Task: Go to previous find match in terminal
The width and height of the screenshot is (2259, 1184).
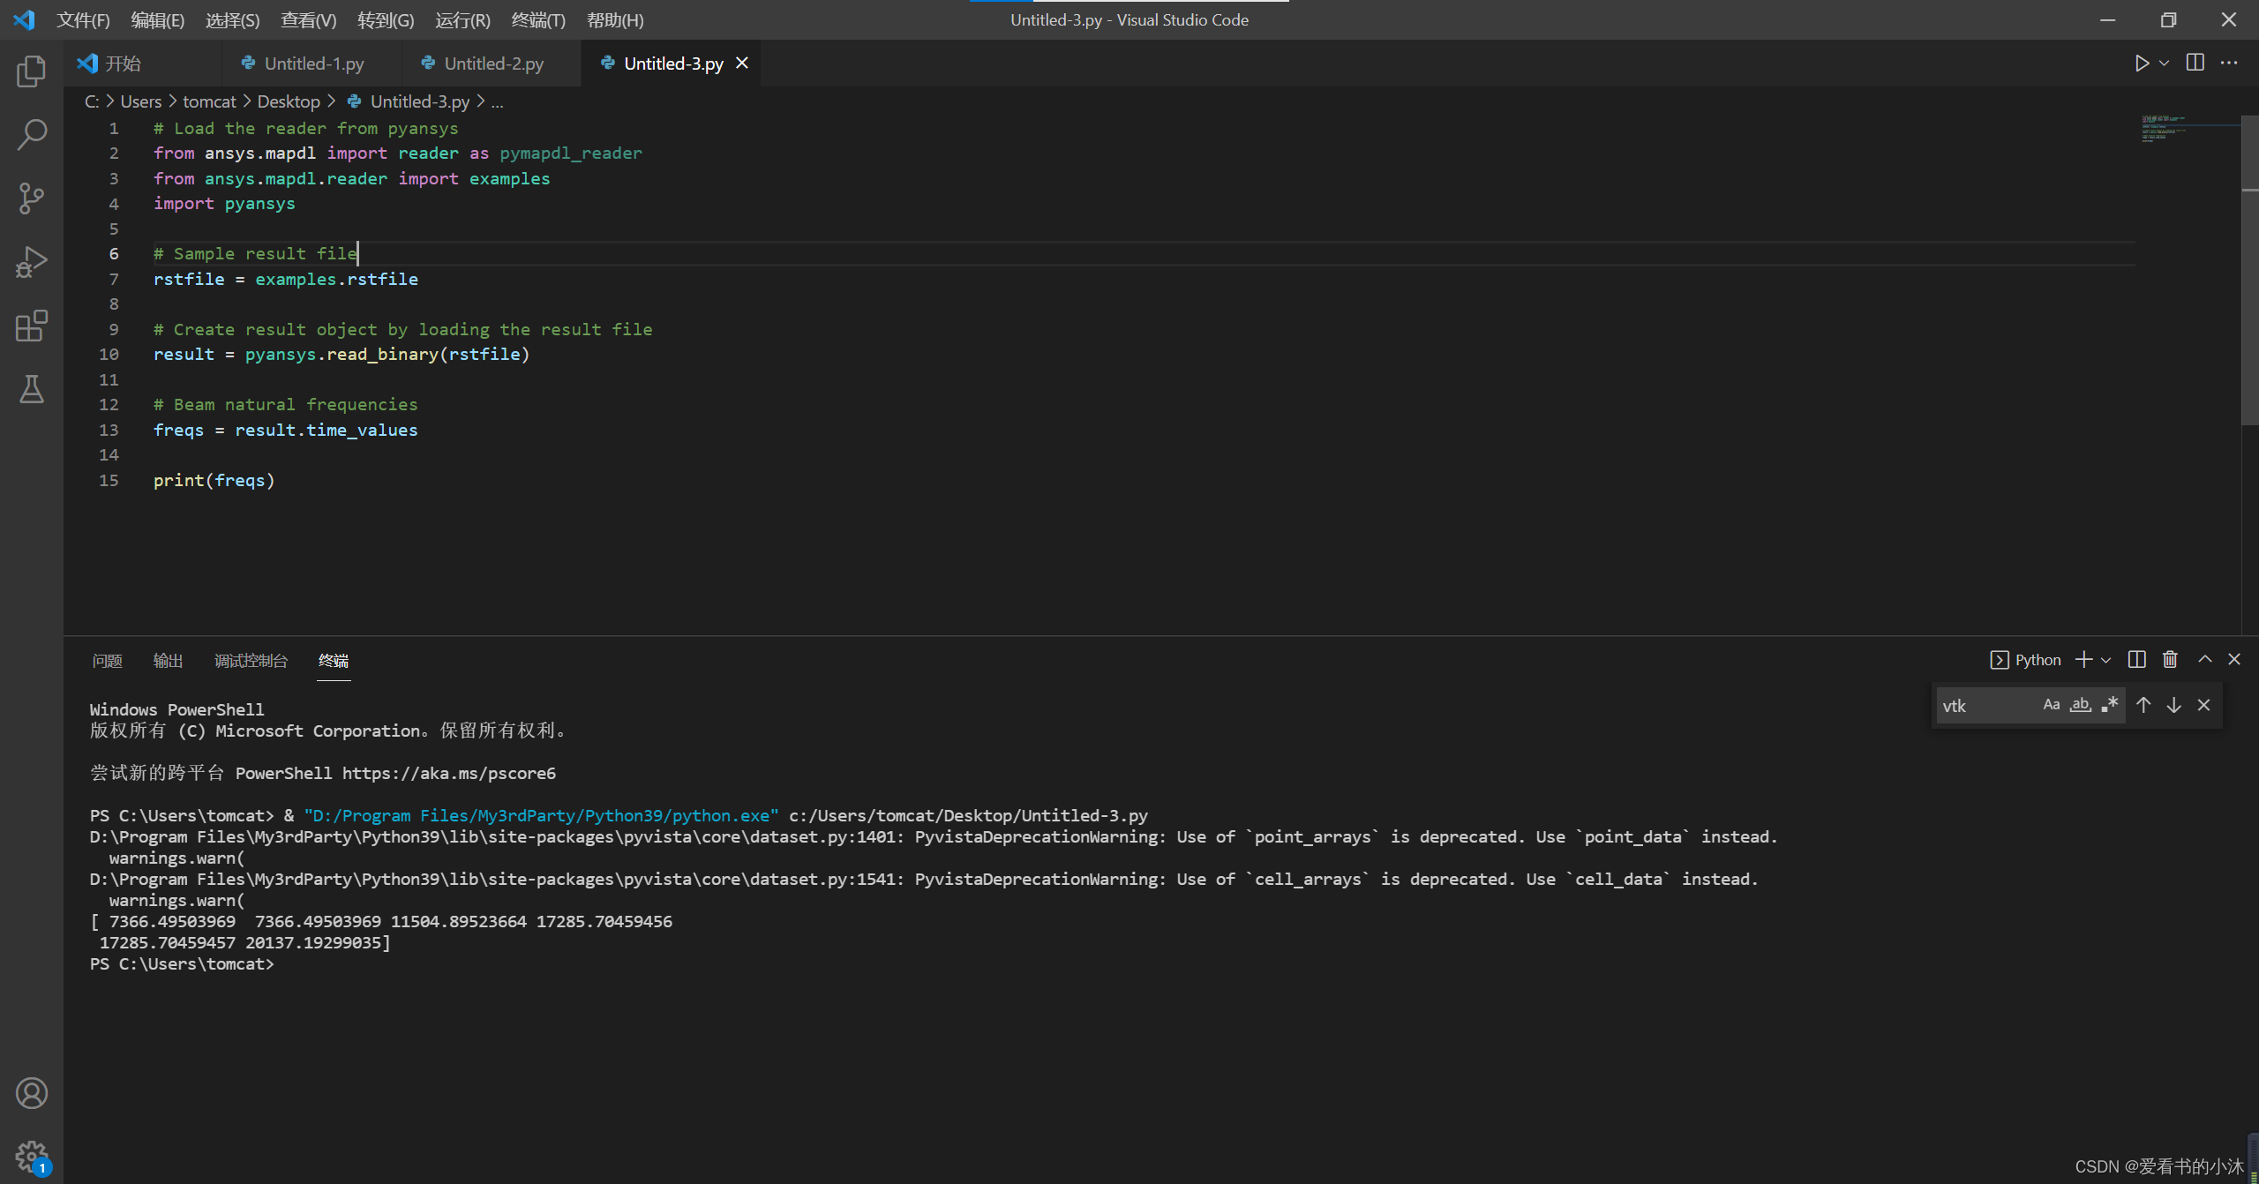Action: [x=2143, y=705]
